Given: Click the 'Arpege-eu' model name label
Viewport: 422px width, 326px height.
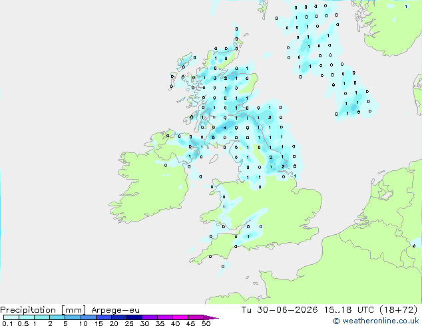Looking at the screenshot, I should click(115, 310).
